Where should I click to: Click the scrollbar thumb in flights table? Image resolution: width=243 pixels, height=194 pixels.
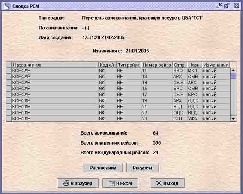(233, 76)
